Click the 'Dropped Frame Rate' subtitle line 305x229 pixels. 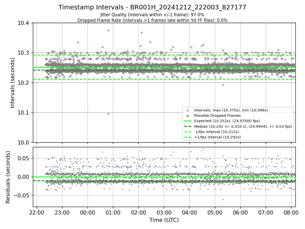click(152, 20)
